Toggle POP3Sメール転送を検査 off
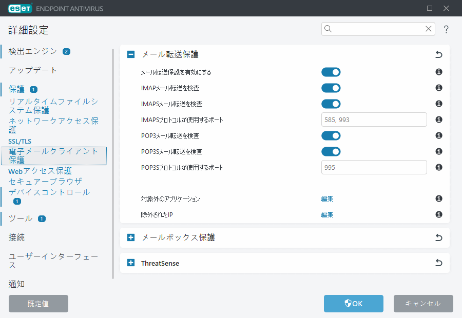Screen dimensions: 462x318 coord(331,151)
